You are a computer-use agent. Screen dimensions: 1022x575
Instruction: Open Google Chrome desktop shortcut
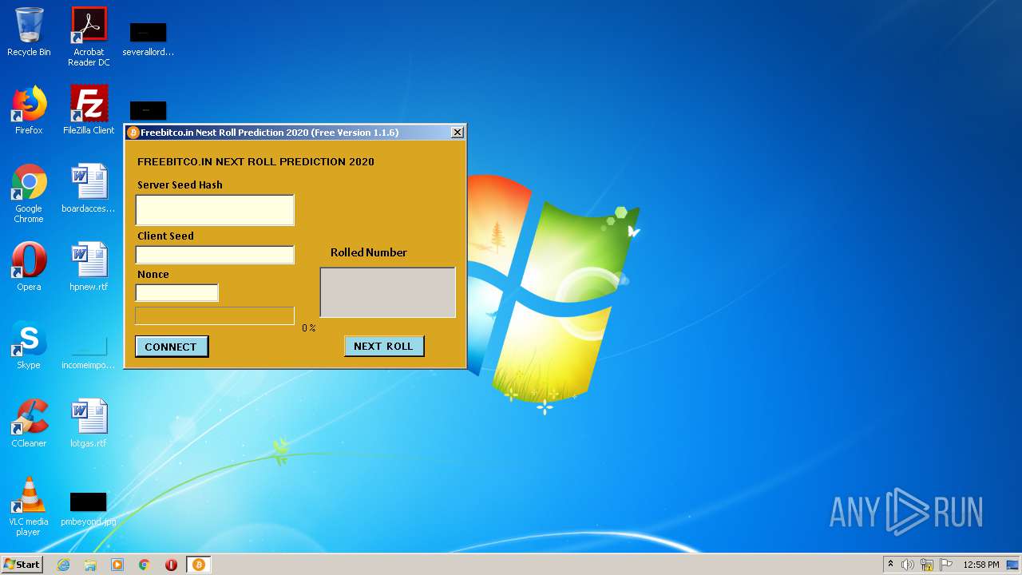pyautogui.click(x=29, y=193)
